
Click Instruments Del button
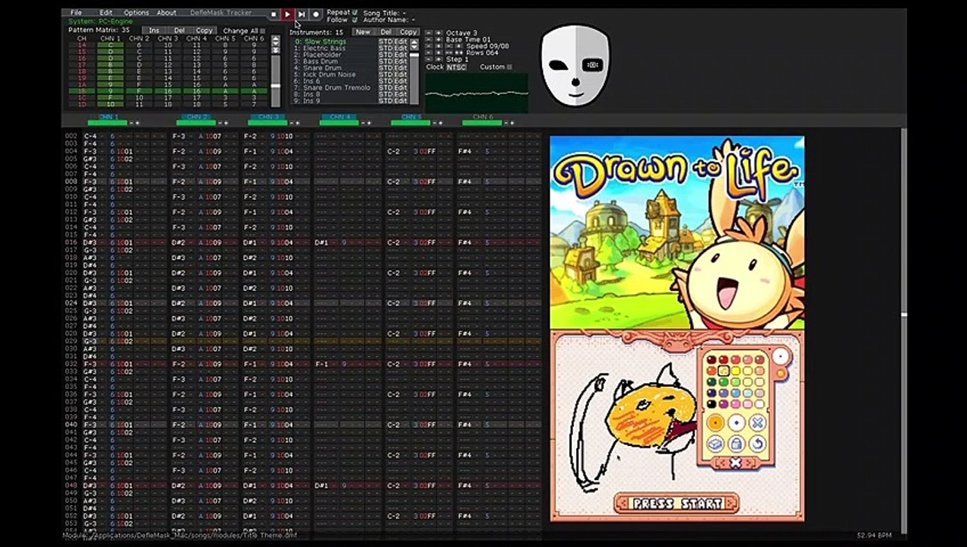click(x=385, y=32)
